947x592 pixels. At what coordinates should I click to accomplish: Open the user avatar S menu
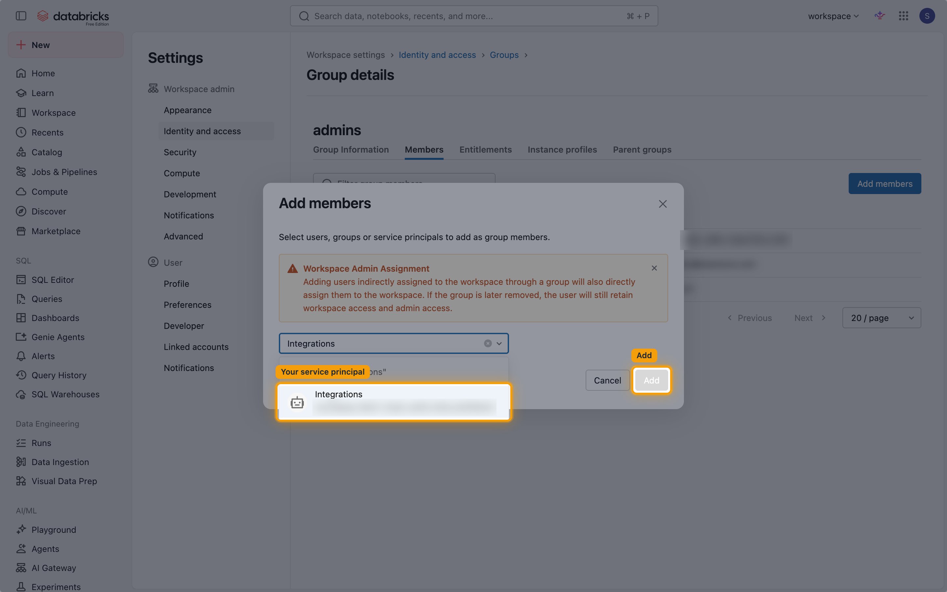[x=927, y=16]
